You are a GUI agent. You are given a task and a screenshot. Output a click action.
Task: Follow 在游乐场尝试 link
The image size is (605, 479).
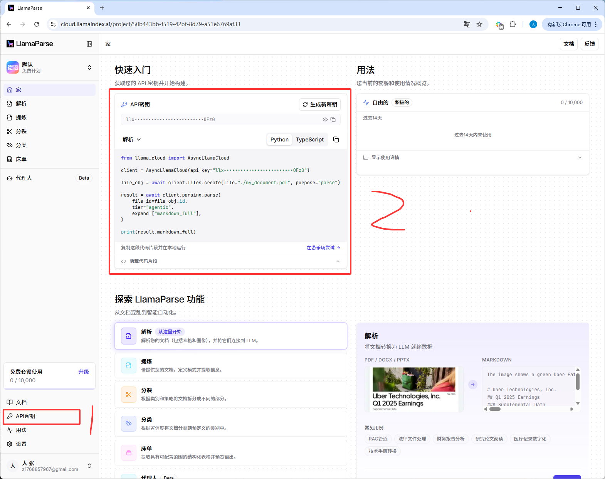tap(323, 248)
